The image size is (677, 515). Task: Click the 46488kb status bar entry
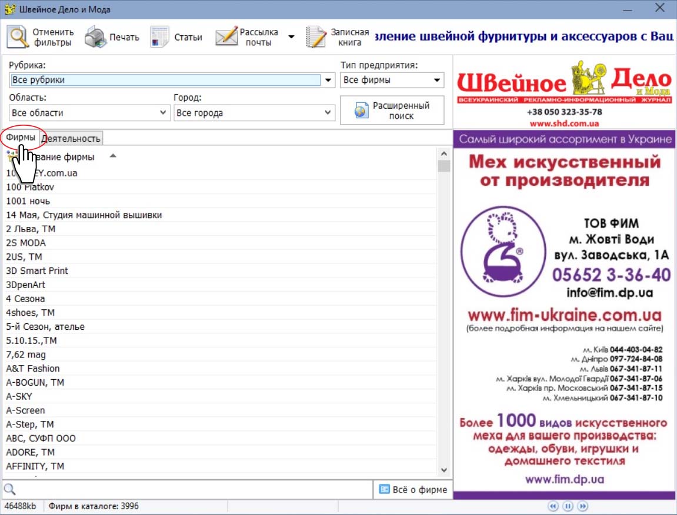coord(21,506)
